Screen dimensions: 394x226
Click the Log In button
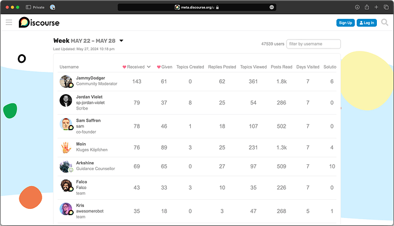367,23
